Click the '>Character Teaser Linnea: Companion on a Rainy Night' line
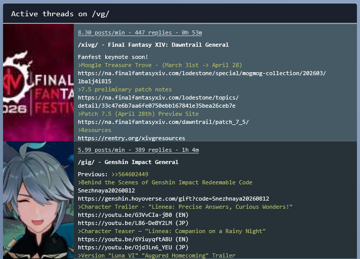This screenshot has height=259, width=360. (172, 231)
